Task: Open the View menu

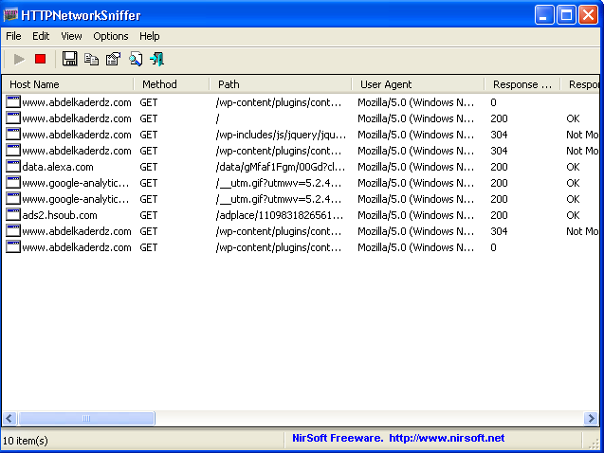Action: 71,36
